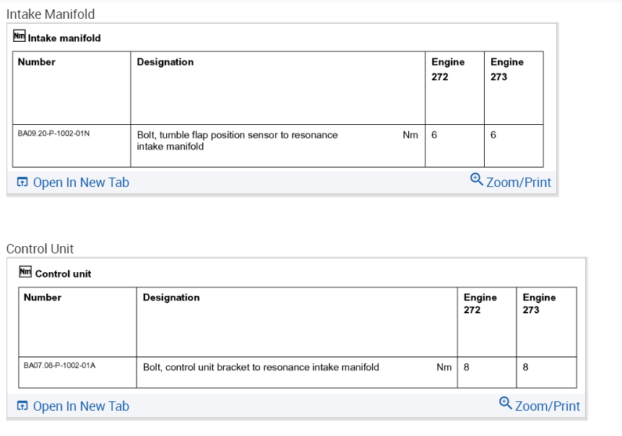Click Engine 272 header in Intake manifold table
This screenshot has width=622, height=436.
tap(448, 69)
